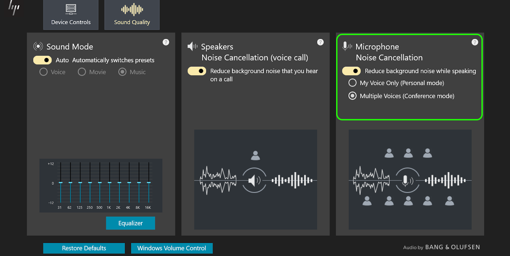Open help for Speakers Noise Cancellation
The image size is (510, 256).
pyautogui.click(x=320, y=42)
